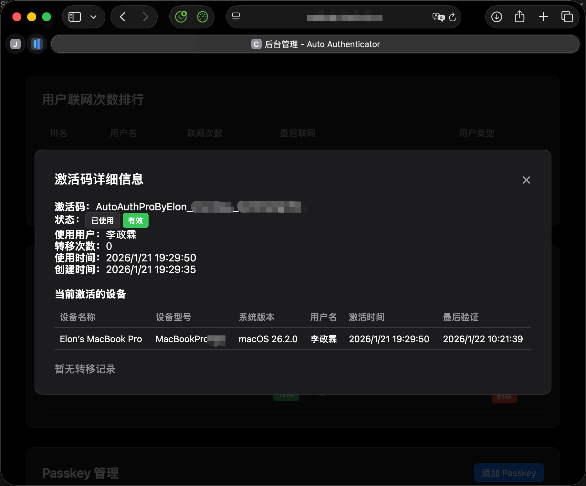
Task: Click the Safari address bar
Action: click(x=344, y=17)
